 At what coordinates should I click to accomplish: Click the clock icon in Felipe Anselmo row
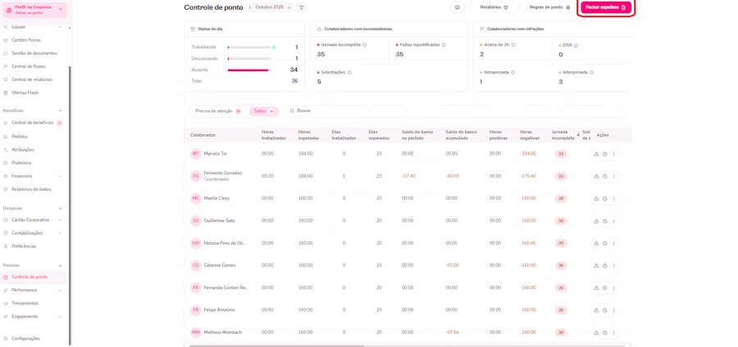coord(605,310)
